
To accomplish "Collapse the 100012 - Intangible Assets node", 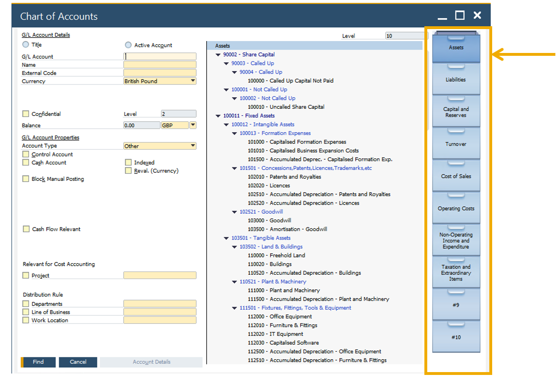I will pos(226,125).
